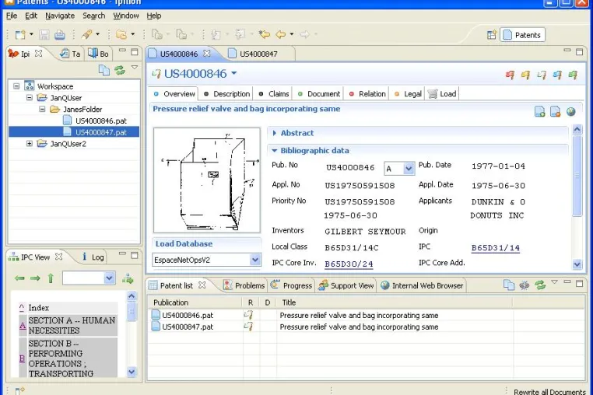593x395 pixels.
Task: Click the green up arrow in IPC View
Action: (x=51, y=278)
